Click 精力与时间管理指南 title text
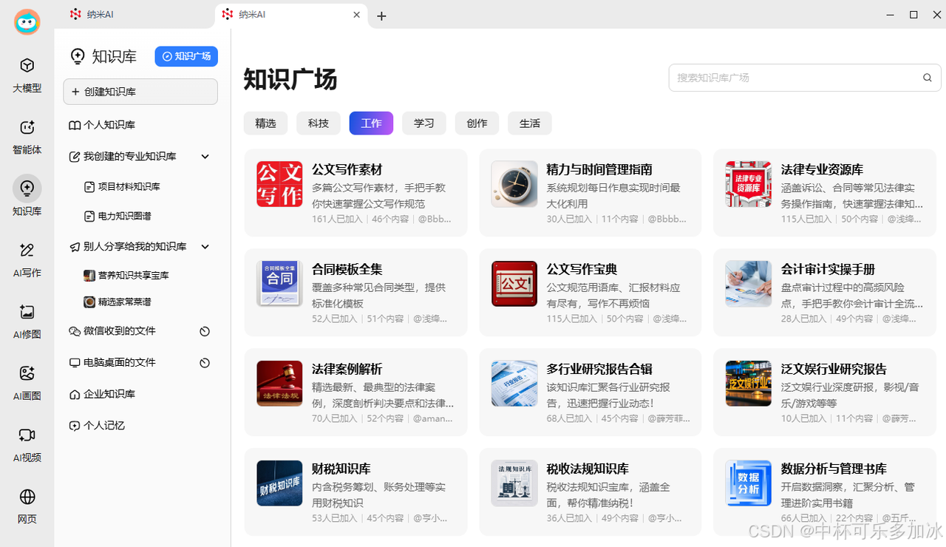This screenshot has height=547, width=946. (x=599, y=170)
